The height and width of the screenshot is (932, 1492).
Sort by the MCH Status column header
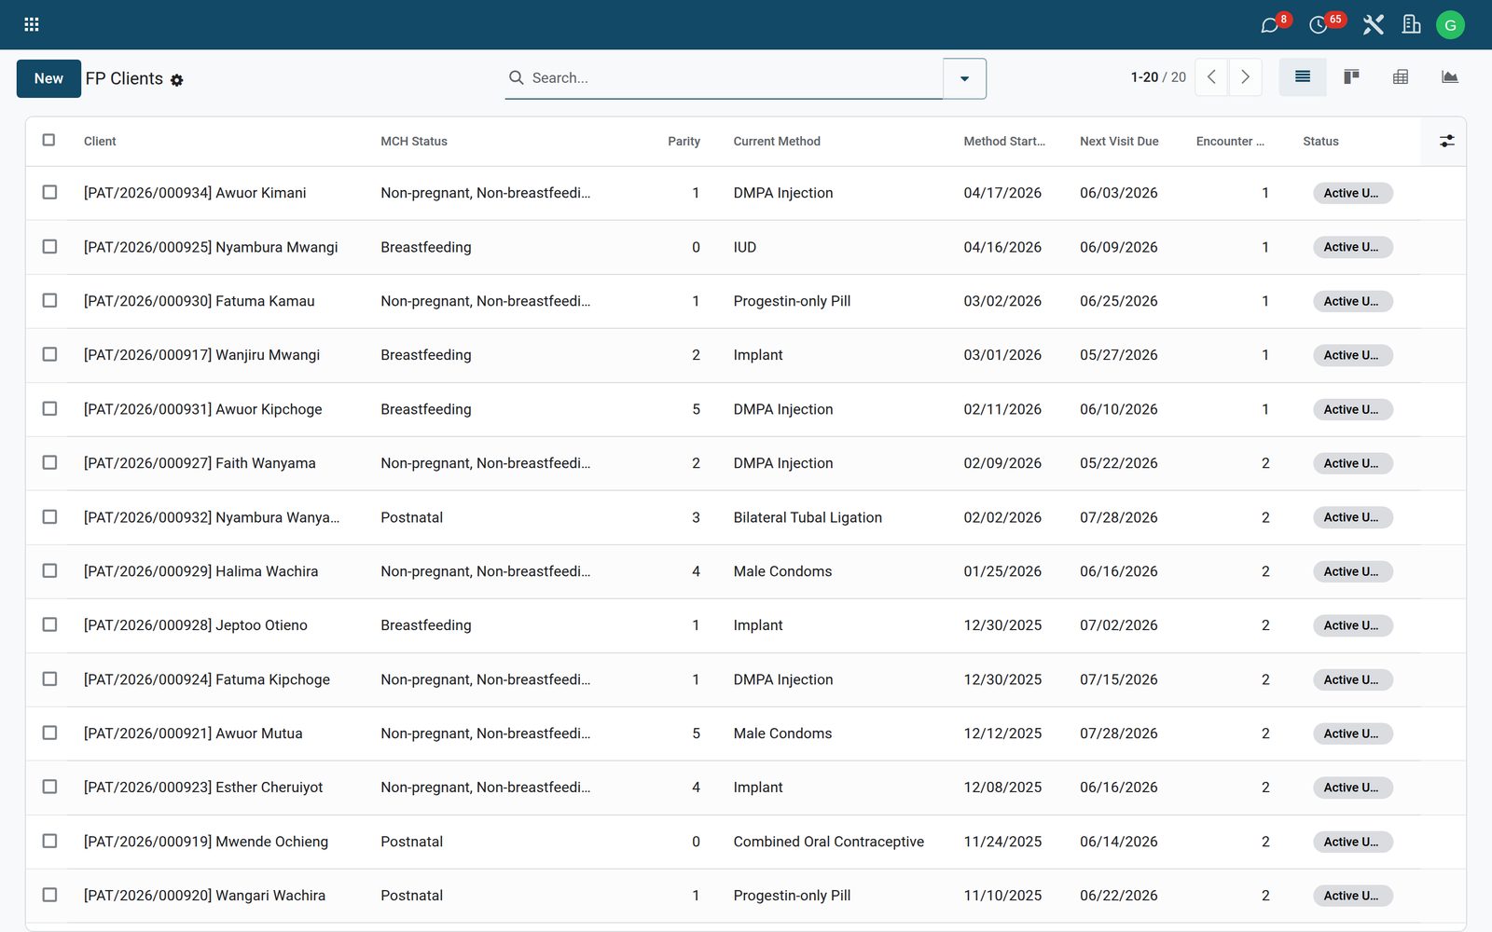[414, 142]
